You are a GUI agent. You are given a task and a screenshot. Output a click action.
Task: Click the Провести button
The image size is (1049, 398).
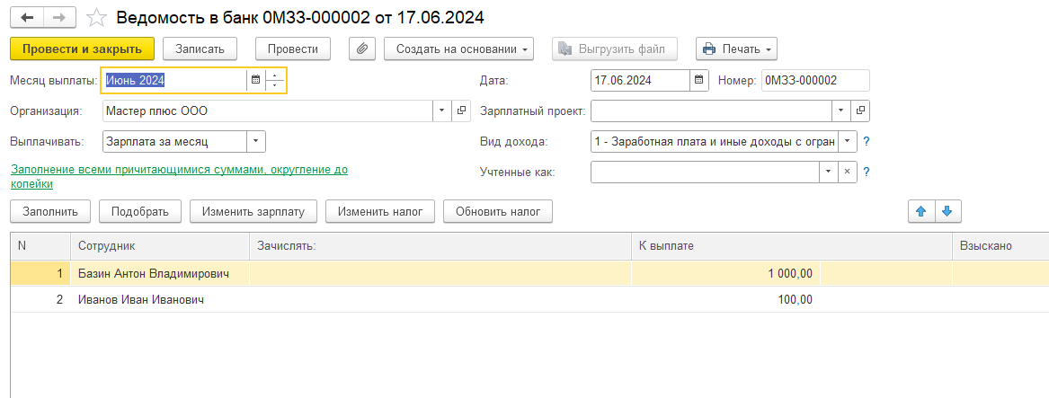[293, 49]
